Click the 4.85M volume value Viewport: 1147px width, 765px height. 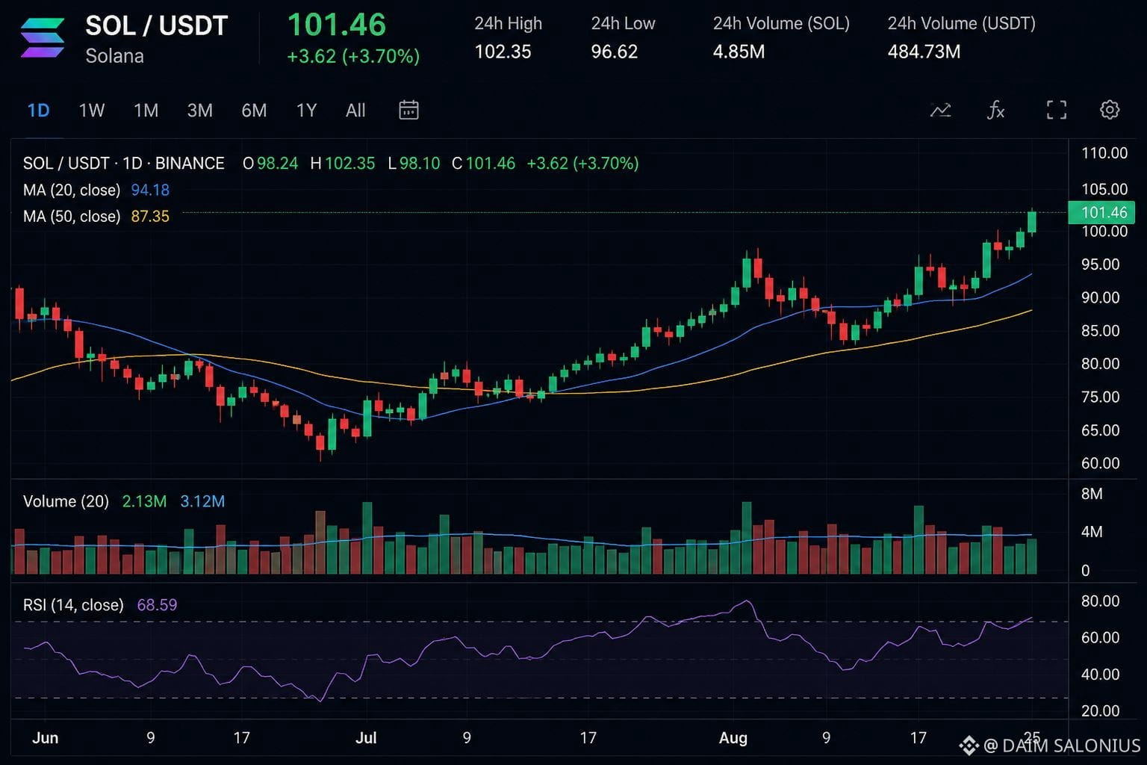pyautogui.click(x=739, y=52)
